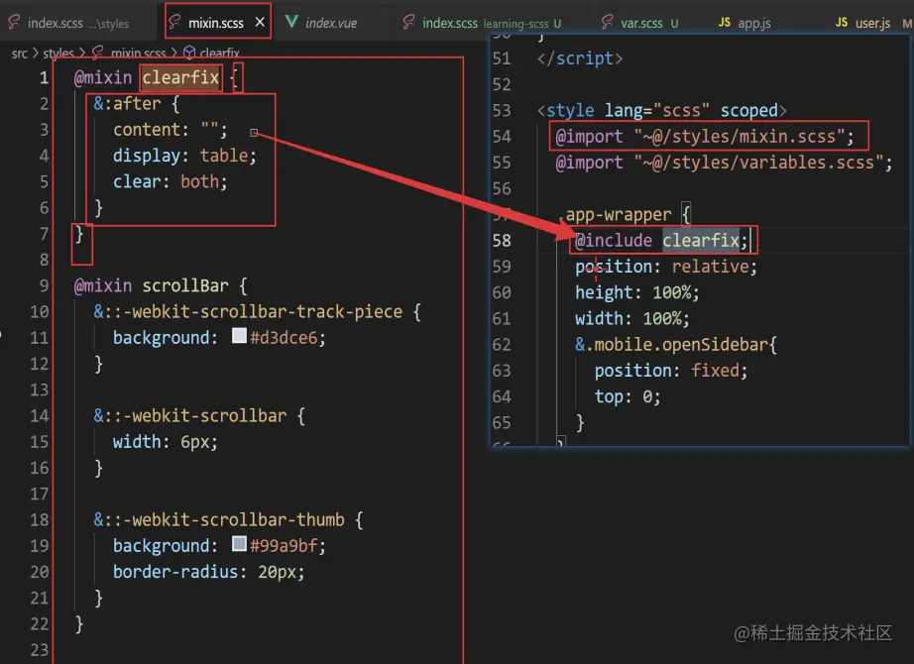Image resolution: width=914 pixels, height=664 pixels.
Task: Click the '</script>' closing tag
Action: point(579,58)
